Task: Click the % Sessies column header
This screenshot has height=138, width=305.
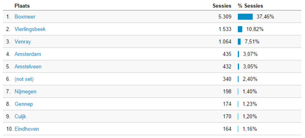Action: pos(250,6)
